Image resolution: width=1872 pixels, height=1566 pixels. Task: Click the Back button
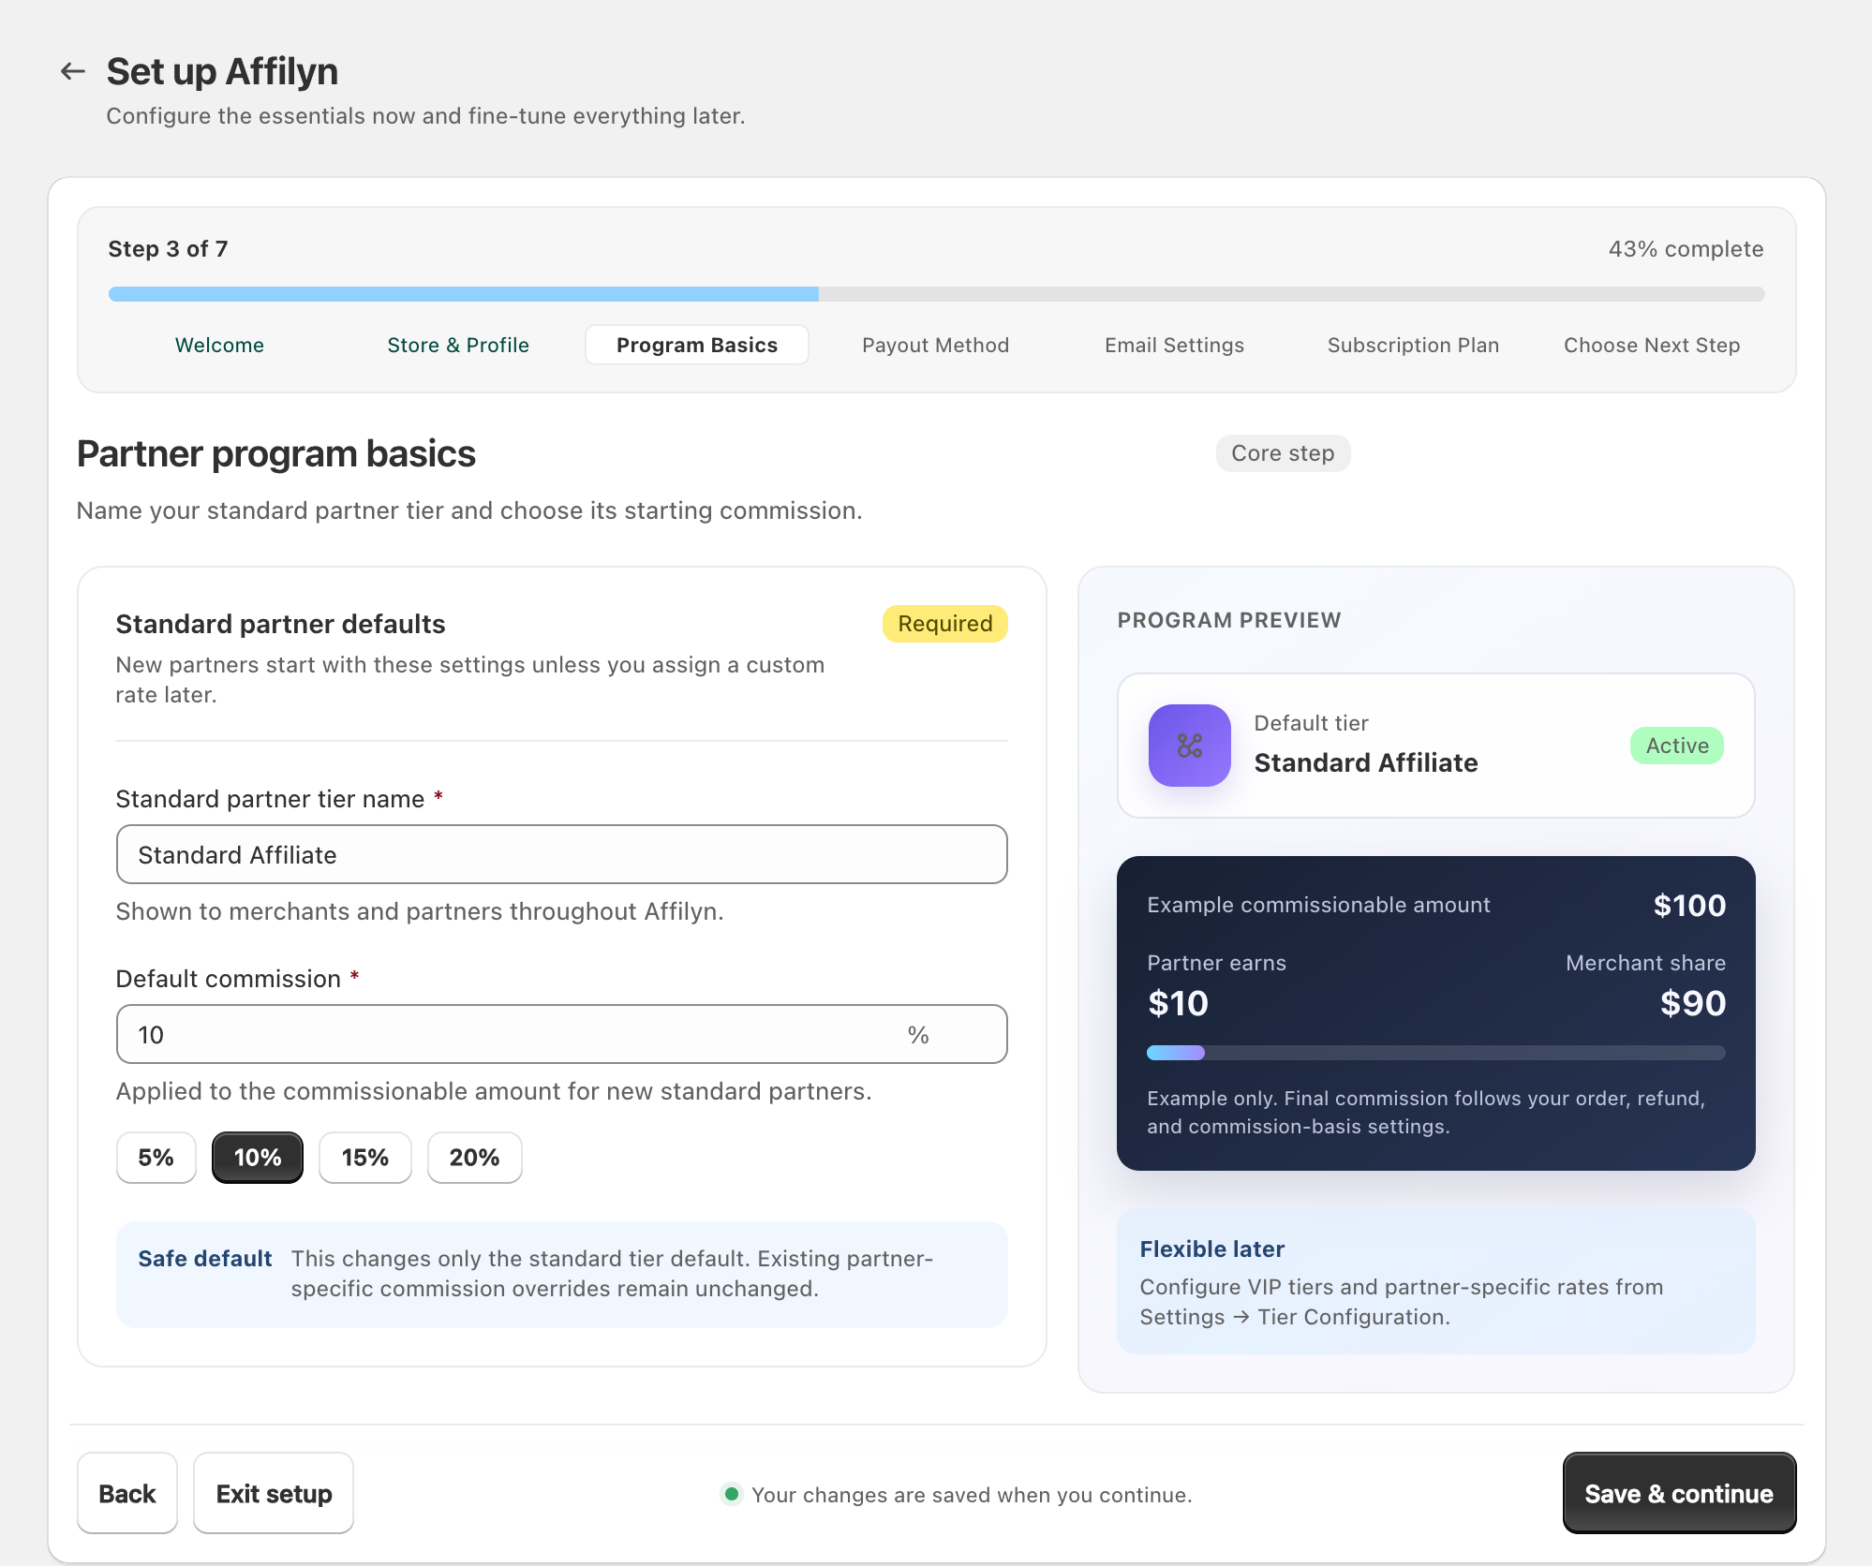click(x=127, y=1493)
